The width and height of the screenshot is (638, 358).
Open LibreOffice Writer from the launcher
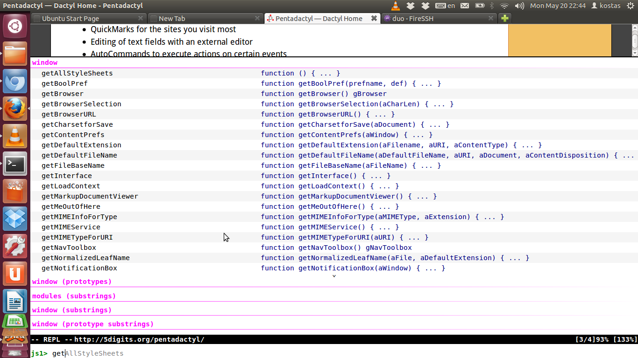point(15,301)
